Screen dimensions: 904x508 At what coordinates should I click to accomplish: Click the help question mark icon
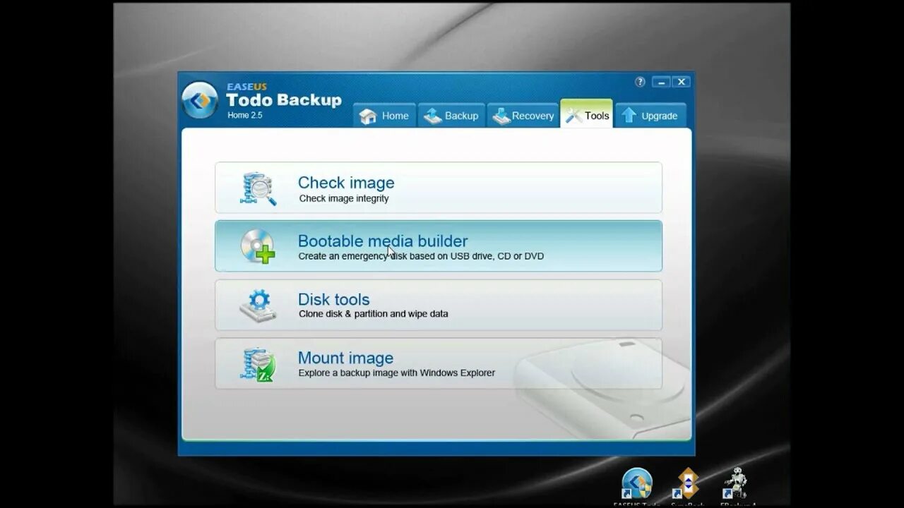point(640,82)
